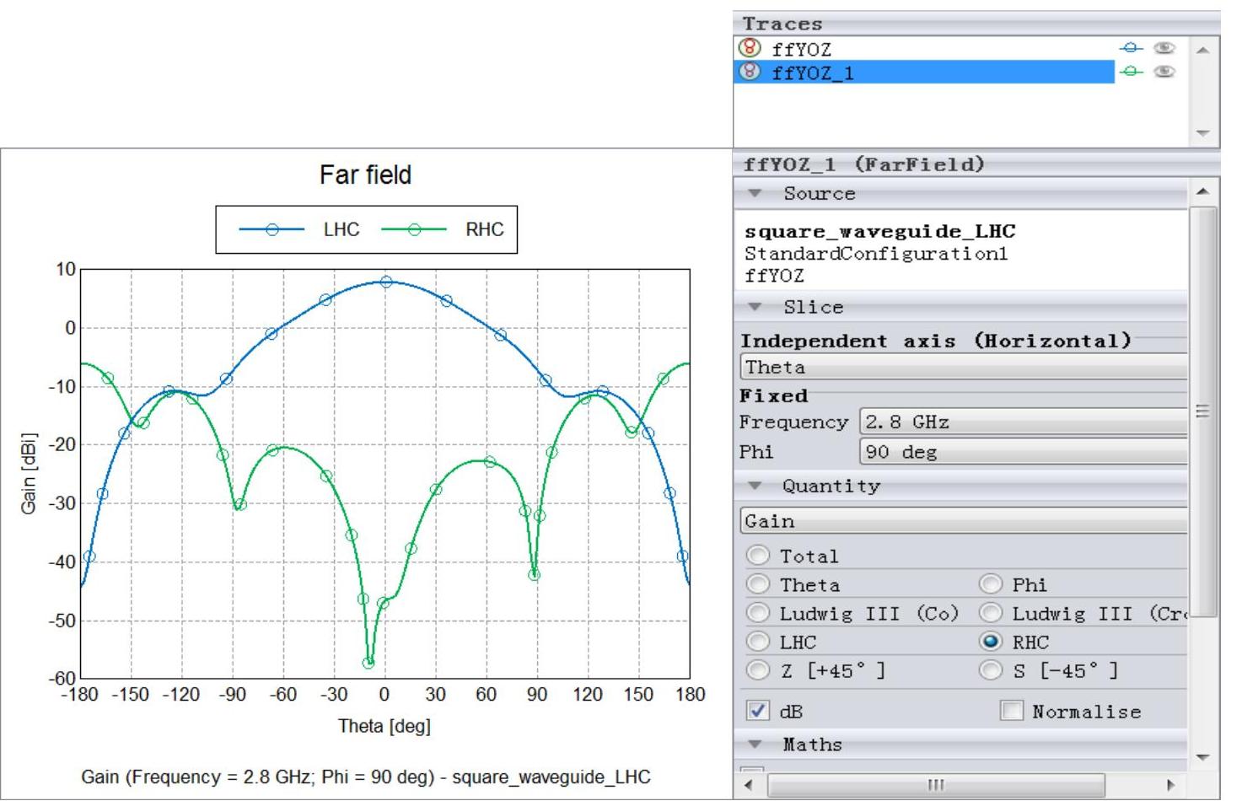1242x801 pixels.
Task: Click the 'Gain [dBi]' vertical axis label
Action: point(30,473)
